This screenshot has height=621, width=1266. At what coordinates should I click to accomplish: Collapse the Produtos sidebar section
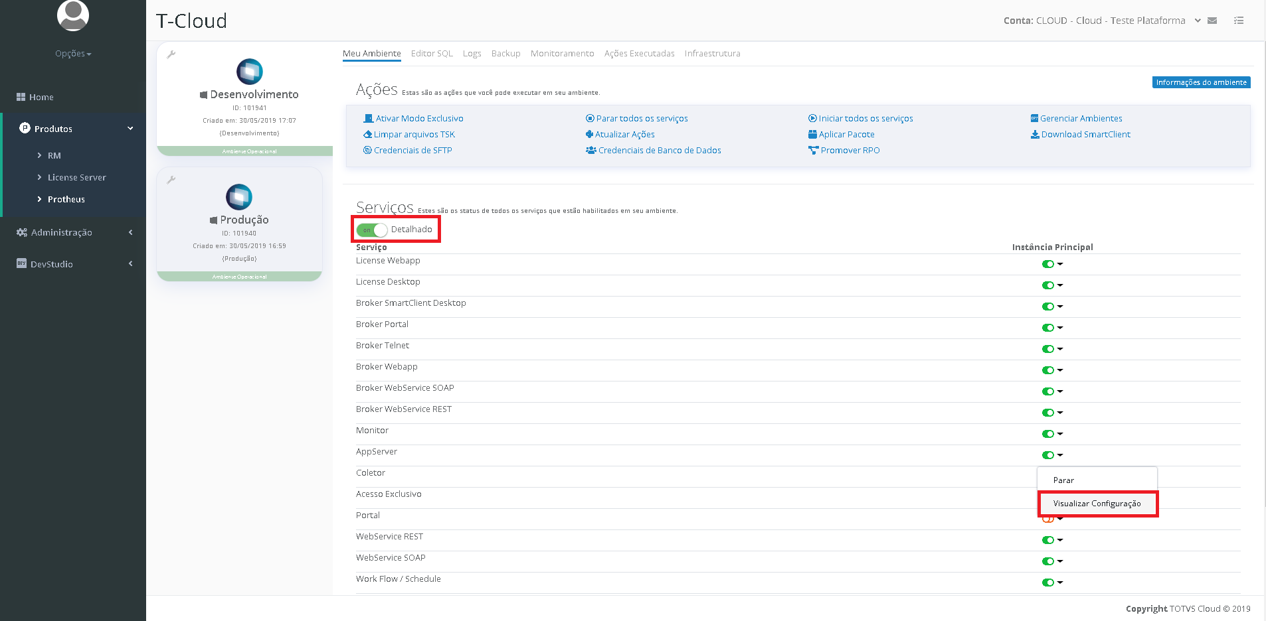coord(130,129)
